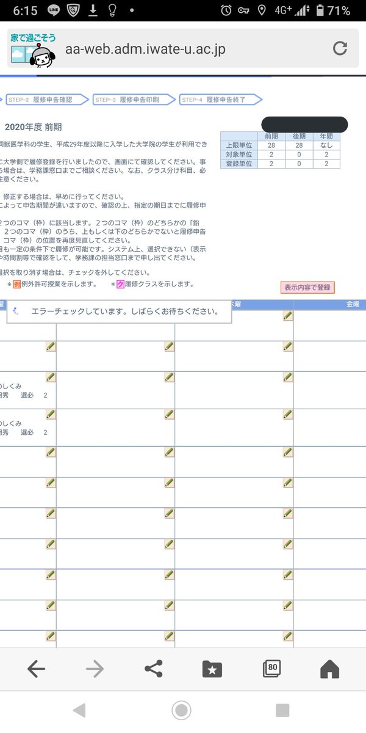The width and height of the screenshot is (366, 733).
Task: Click the なし cell in credits table
Action: [326, 145]
